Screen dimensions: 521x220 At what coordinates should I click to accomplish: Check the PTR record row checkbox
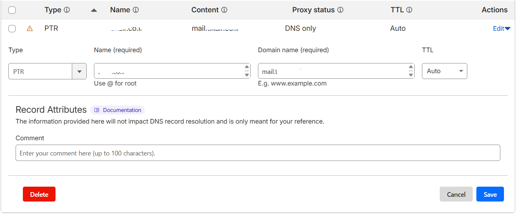click(x=12, y=29)
